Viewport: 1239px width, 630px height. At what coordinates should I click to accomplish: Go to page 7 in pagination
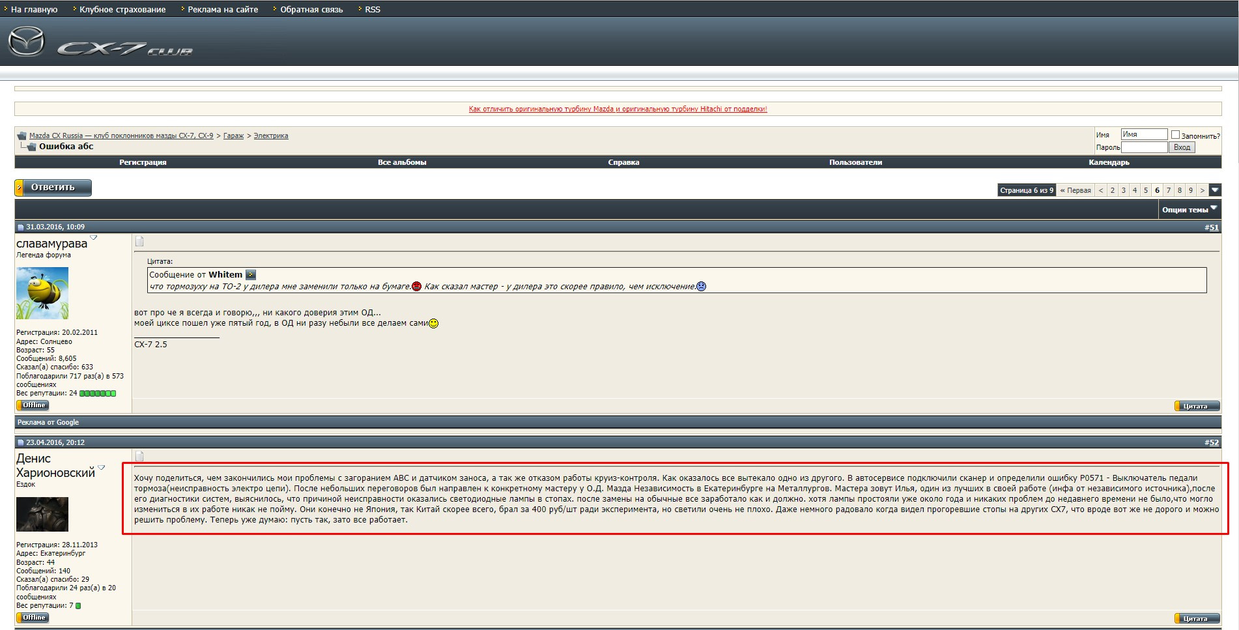1168,190
